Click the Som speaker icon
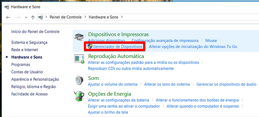Screen dimensions: 259x117 coord(79,80)
